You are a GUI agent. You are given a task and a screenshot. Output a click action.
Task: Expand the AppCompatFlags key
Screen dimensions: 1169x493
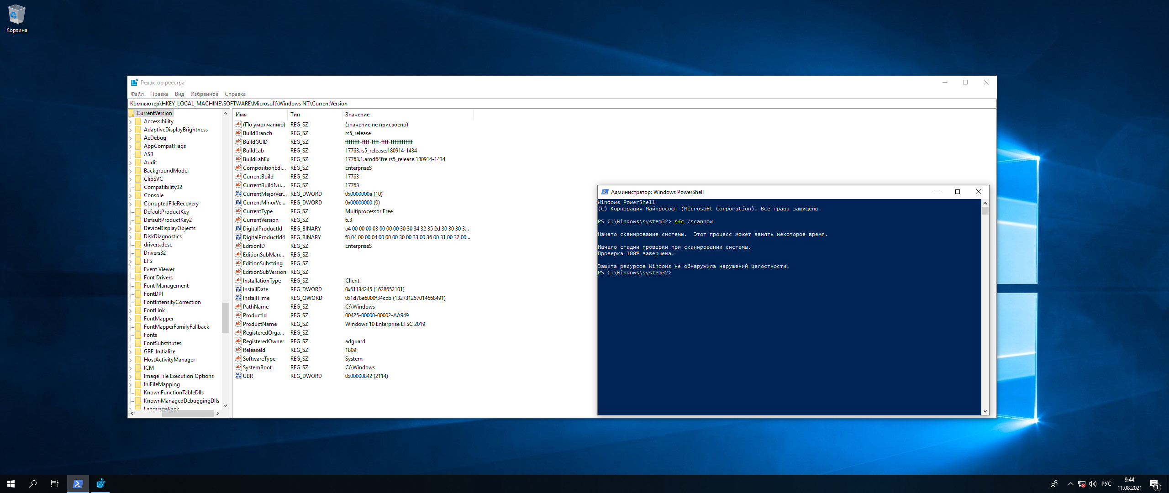coord(131,147)
